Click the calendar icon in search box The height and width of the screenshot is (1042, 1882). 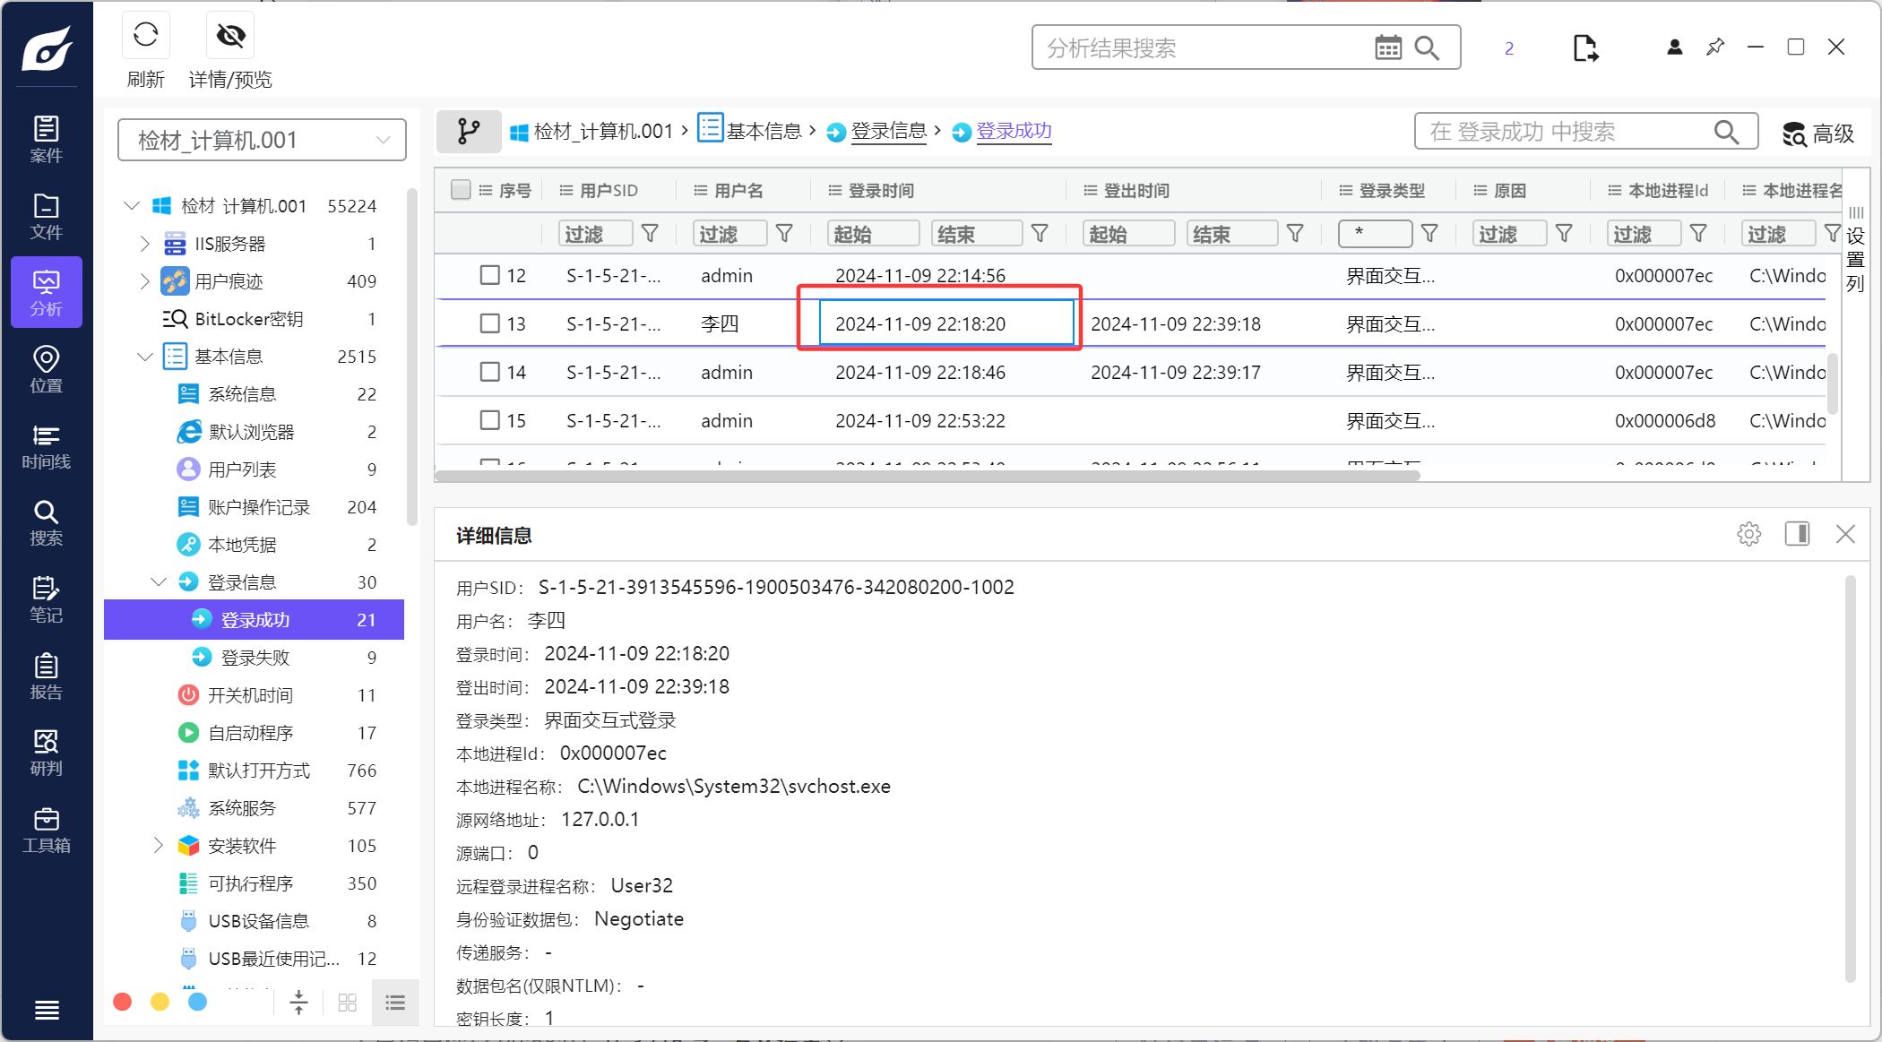[1387, 47]
